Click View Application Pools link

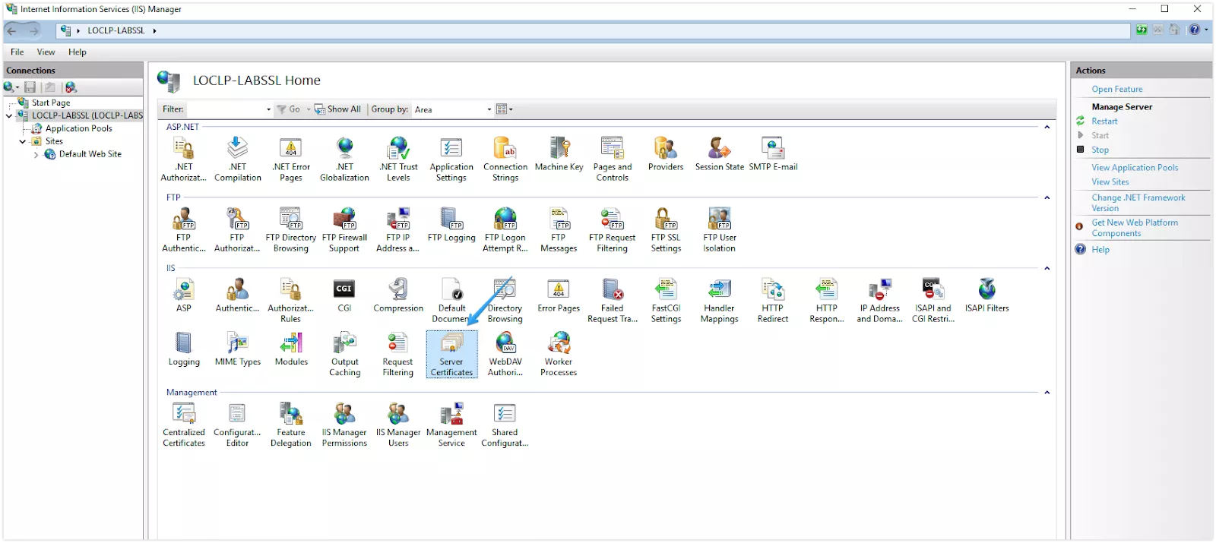pyautogui.click(x=1135, y=168)
